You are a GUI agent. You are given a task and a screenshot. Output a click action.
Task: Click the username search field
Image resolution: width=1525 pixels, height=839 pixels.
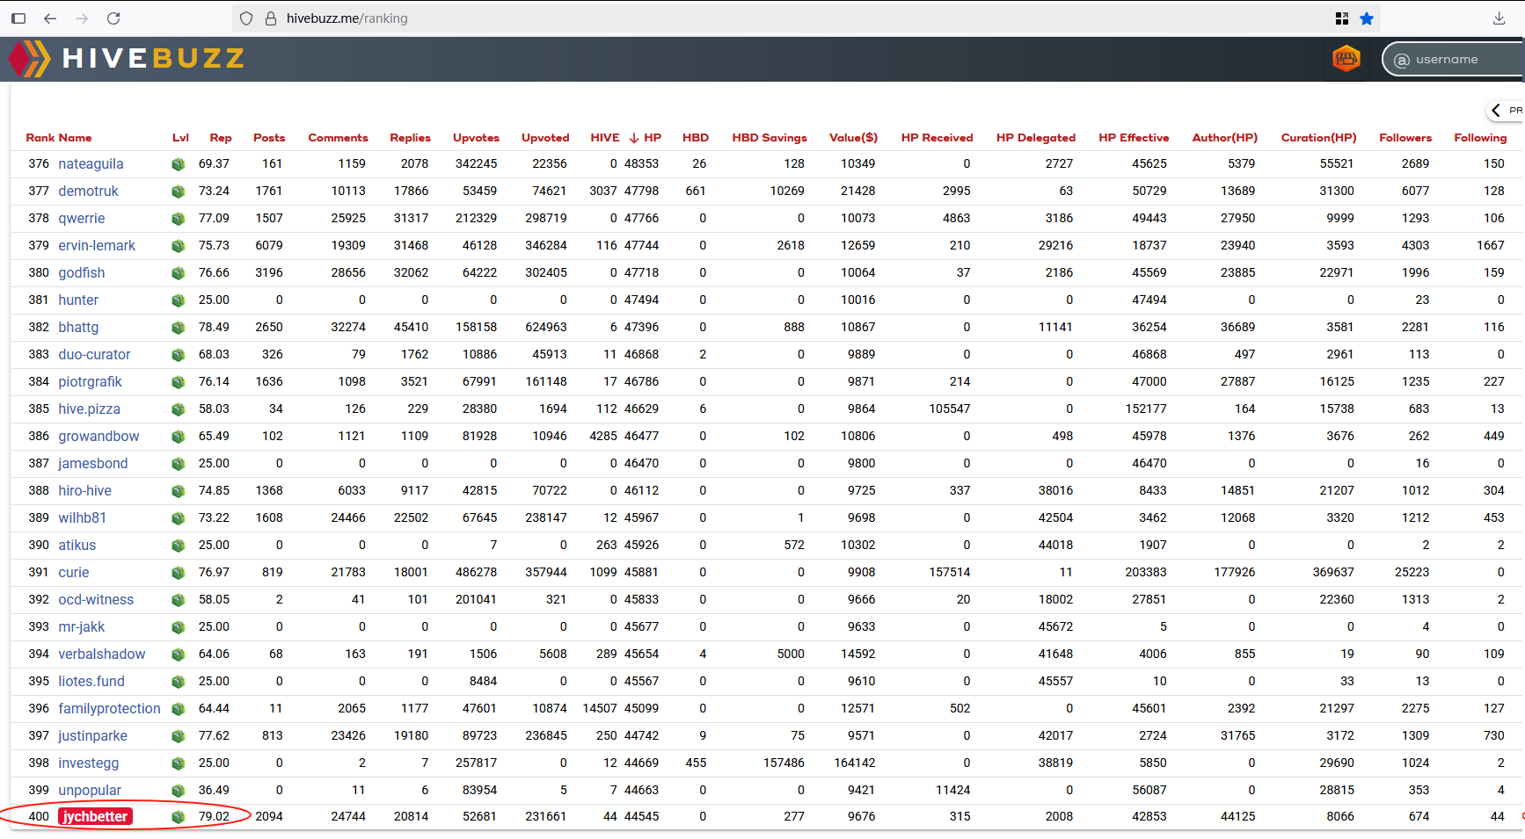[1460, 59]
